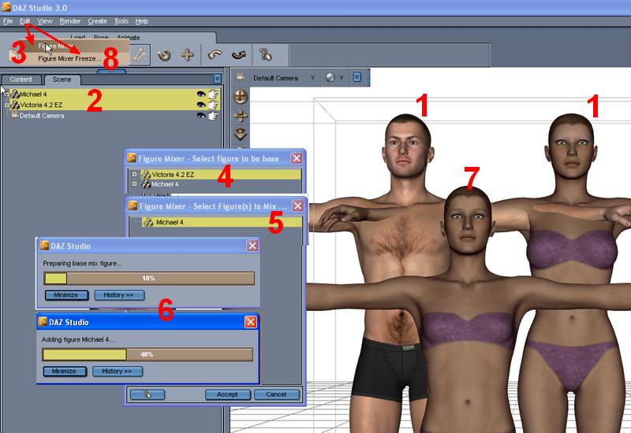Toggle visibility eye for Default Camera

click(x=201, y=116)
